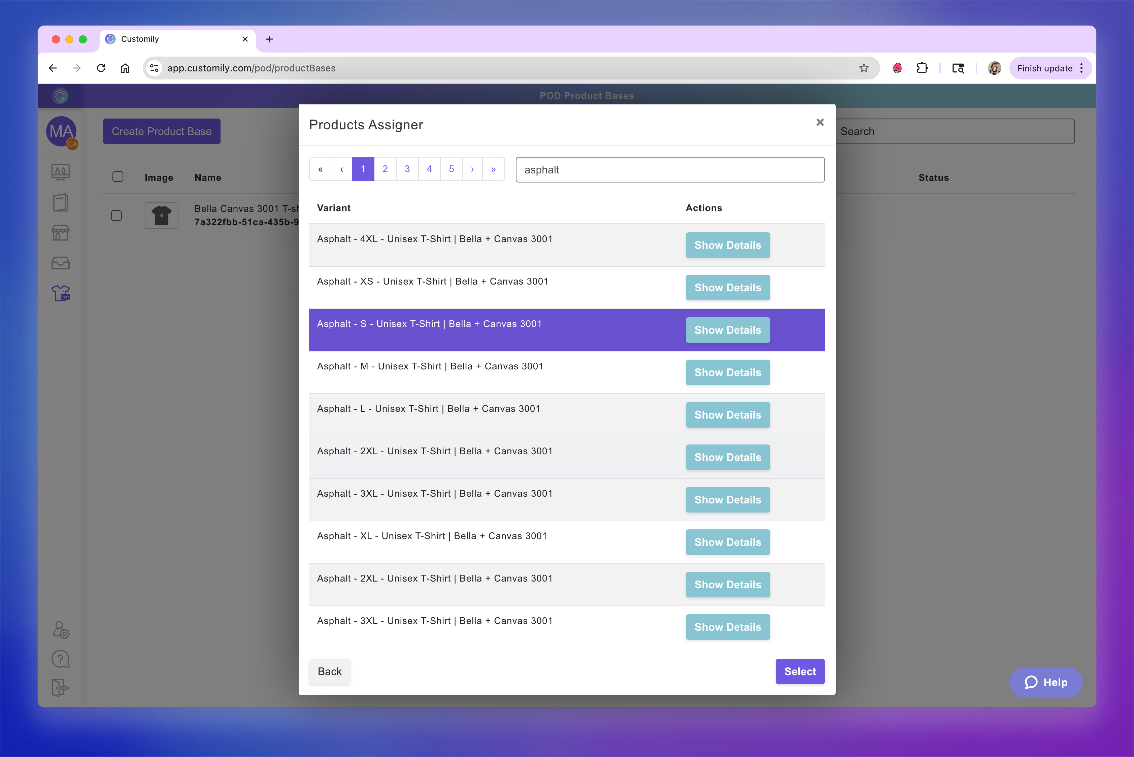
Task: Click the Bella Canvas t-shirt thumbnail
Action: (161, 215)
